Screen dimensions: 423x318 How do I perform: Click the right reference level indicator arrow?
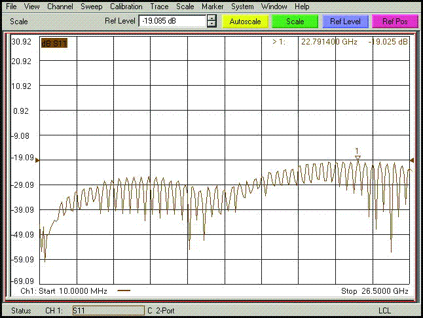click(412, 160)
